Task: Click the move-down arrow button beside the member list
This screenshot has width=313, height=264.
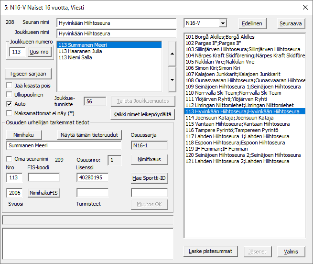Action: pyautogui.click(x=172, y=75)
